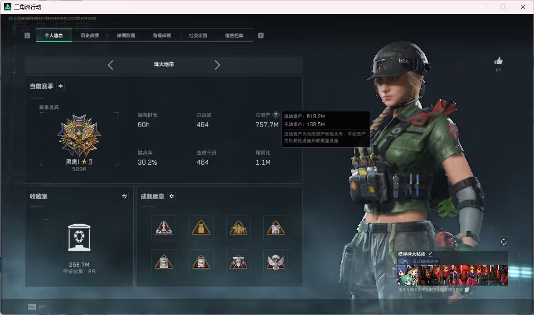Viewport: 534px width, 315px height.
Task: Select the badge marked 56
Action: pos(276,228)
